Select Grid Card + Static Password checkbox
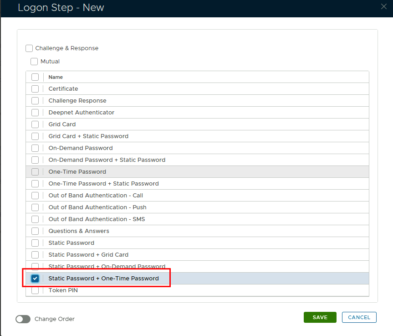The image size is (393, 336). point(35,136)
